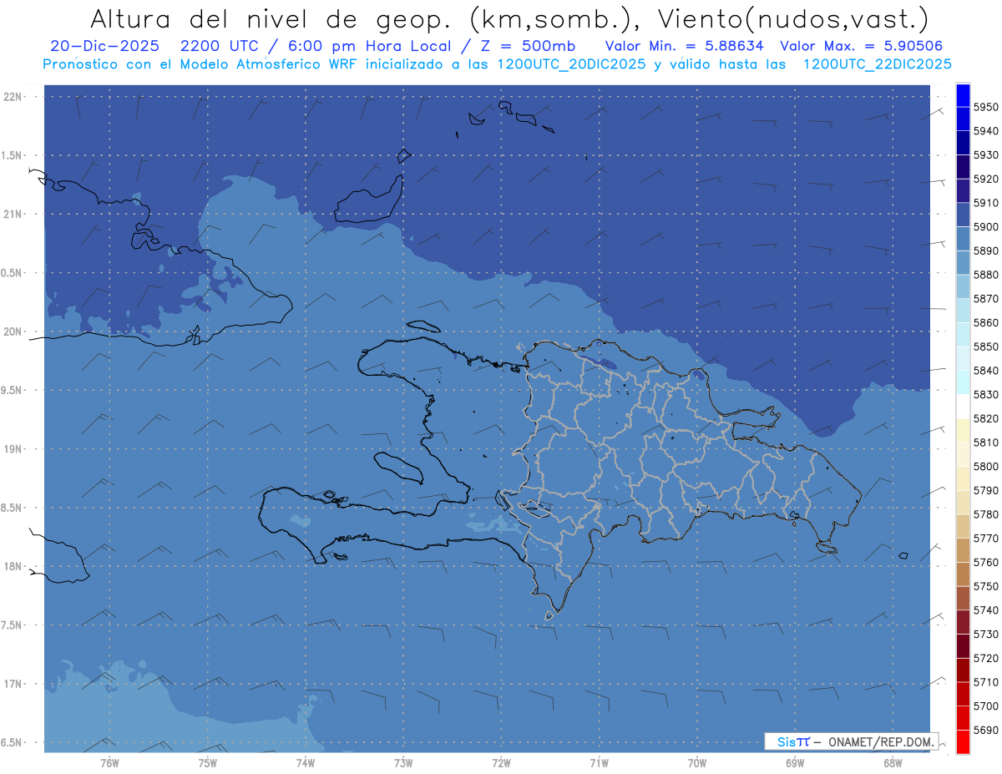Screen dimensions: 1002x774
Task: Click the '22N' latitude label
Action: pyautogui.click(x=13, y=97)
